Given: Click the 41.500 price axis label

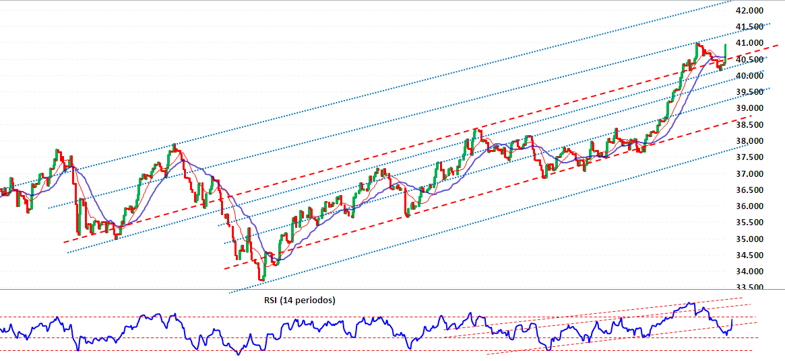Looking at the screenshot, I should point(749,27).
